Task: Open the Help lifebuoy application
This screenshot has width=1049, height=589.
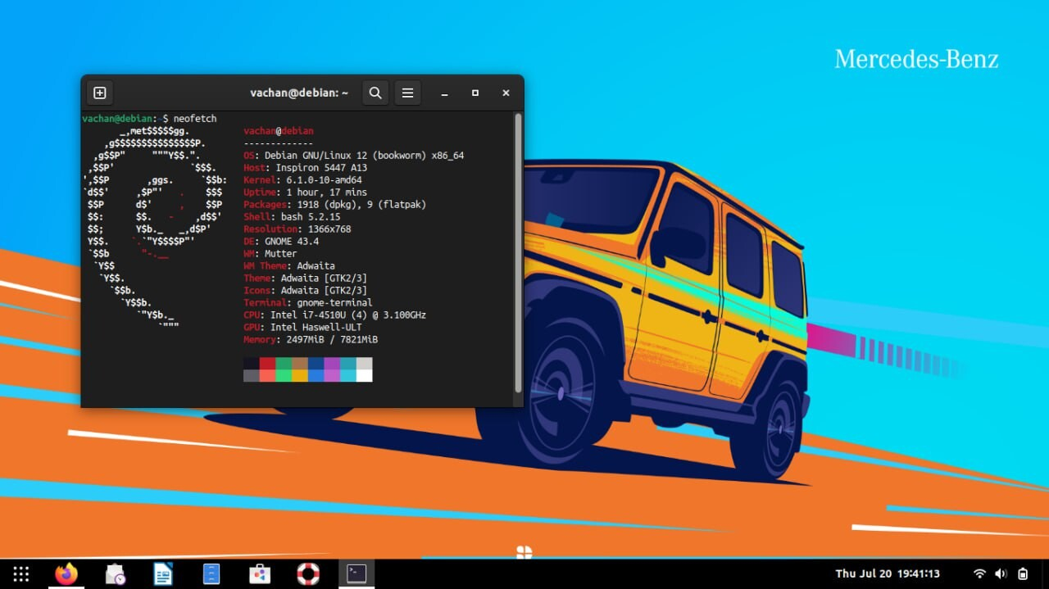Action: (x=308, y=574)
